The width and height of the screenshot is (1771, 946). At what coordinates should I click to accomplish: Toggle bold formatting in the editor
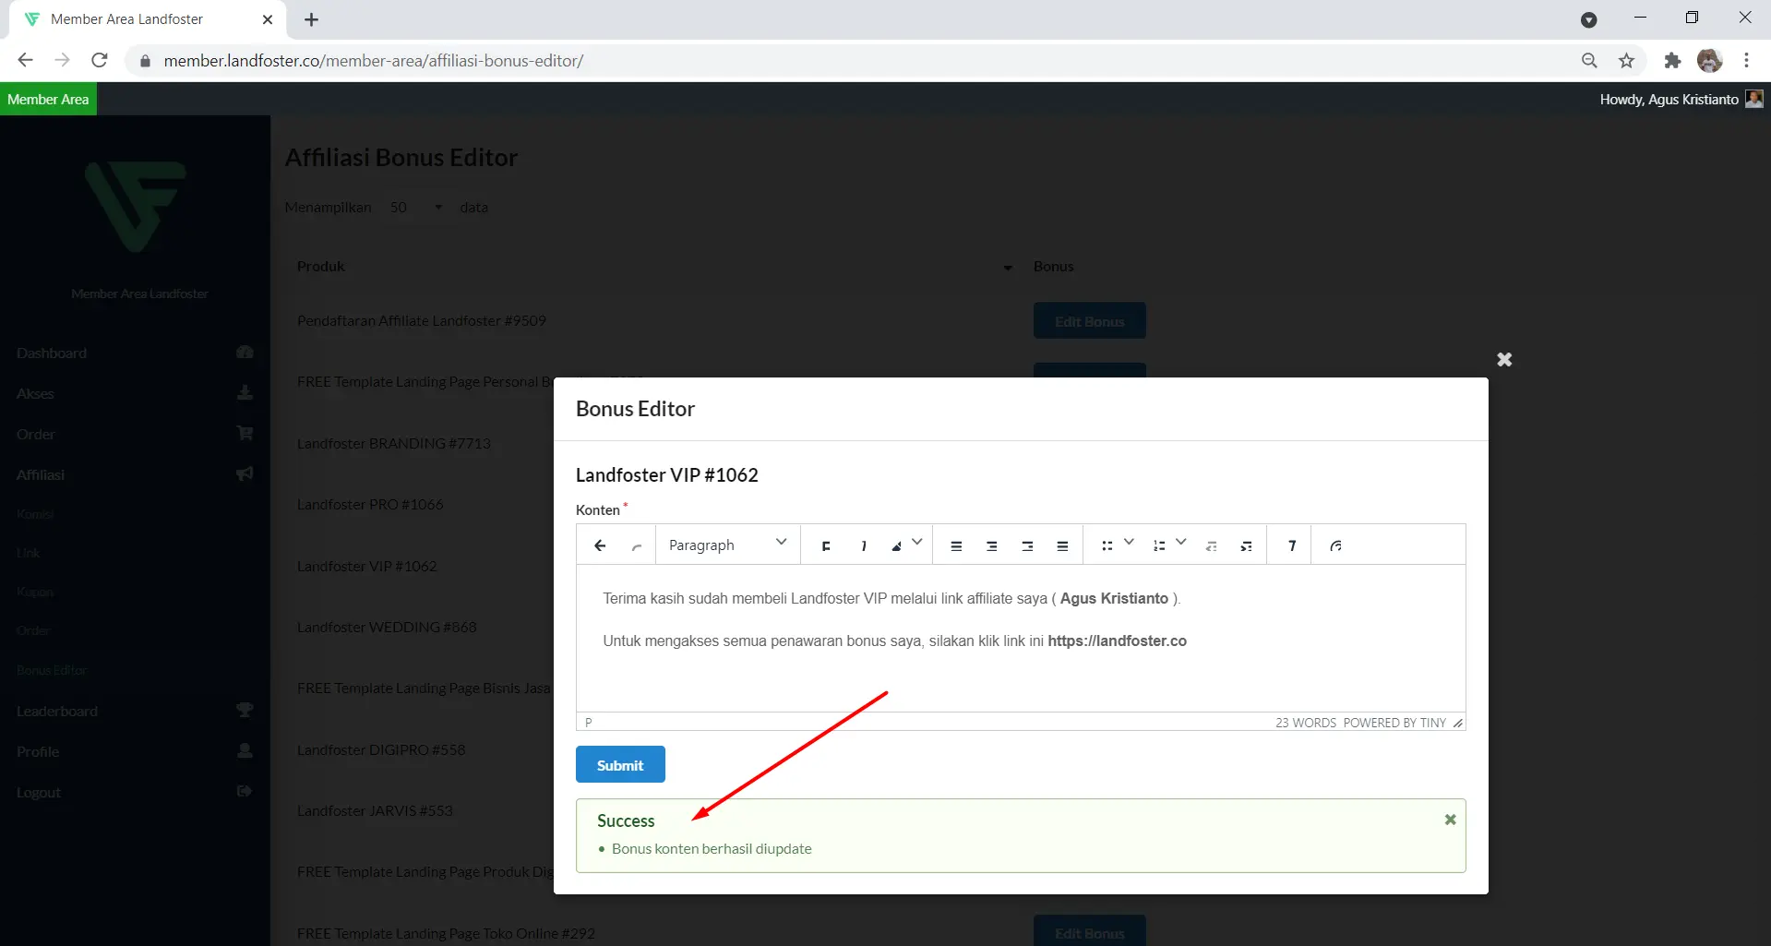tap(826, 545)
